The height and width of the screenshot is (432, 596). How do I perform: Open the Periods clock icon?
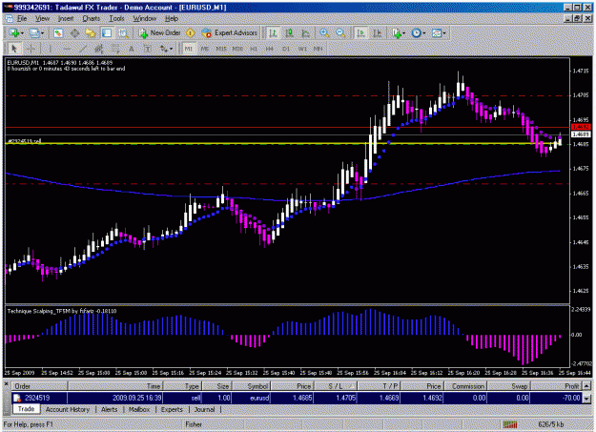[416, 33]
